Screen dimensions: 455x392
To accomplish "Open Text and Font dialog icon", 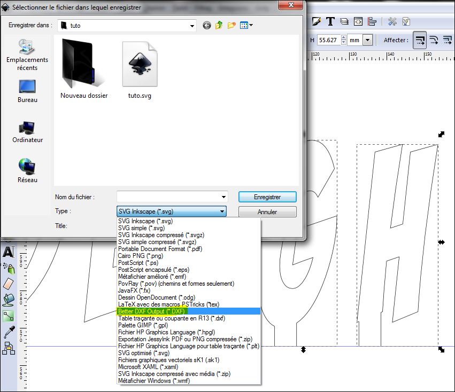I will (330, 21).
